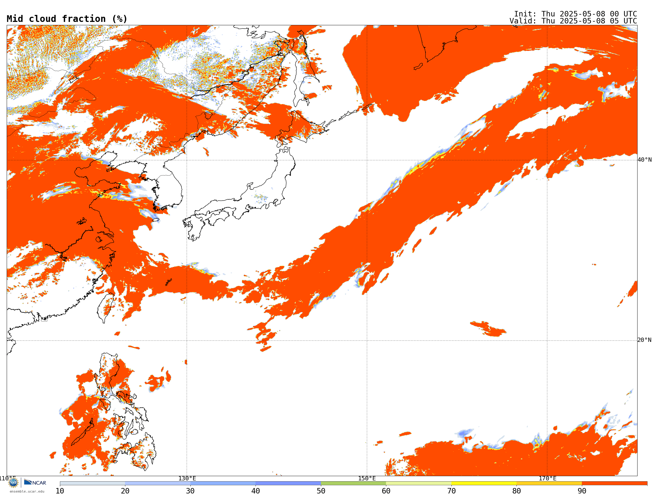Viewport: 657px width, 495px height.
Task: Pick the 20-30 light blue colorbar segment
Action: pos(158,483)
